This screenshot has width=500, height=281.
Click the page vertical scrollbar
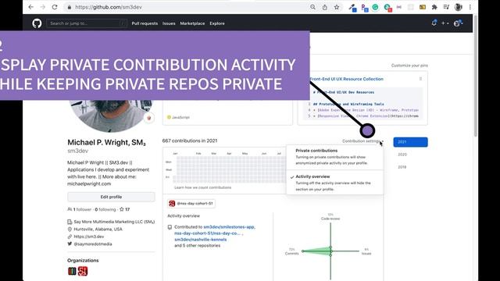(x=476, y=76)
